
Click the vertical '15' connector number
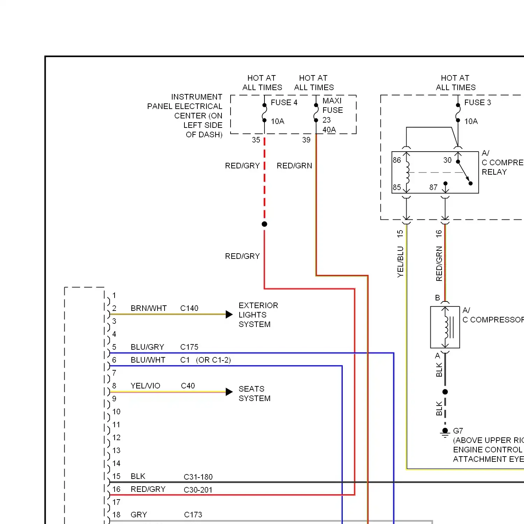400,234
